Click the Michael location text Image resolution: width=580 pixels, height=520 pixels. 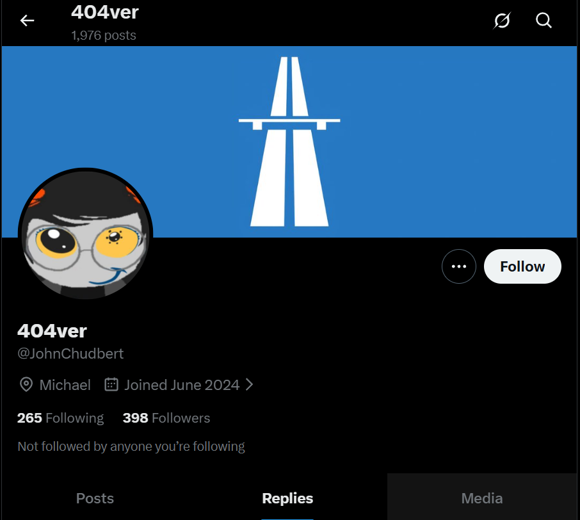[x=65, y=385]
